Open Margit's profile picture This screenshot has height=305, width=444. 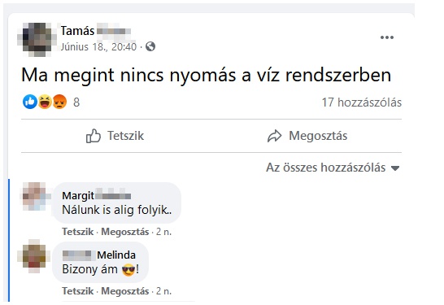[36, 196]
